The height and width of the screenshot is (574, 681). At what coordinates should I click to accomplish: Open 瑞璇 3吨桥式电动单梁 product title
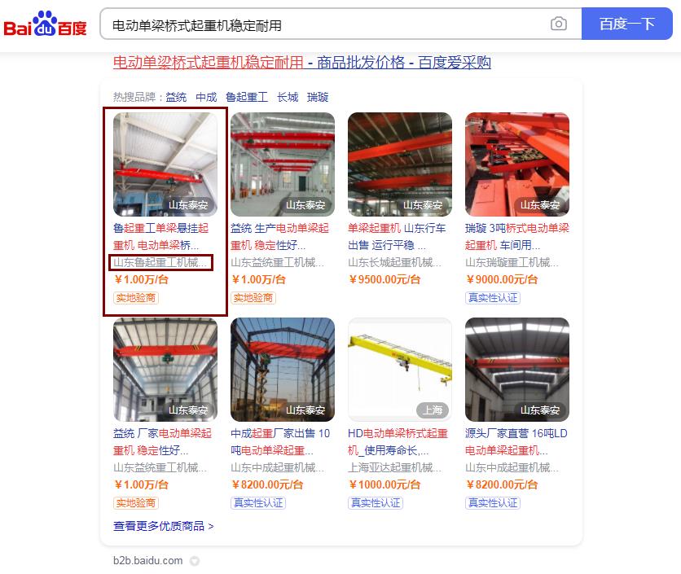point(516,237)
